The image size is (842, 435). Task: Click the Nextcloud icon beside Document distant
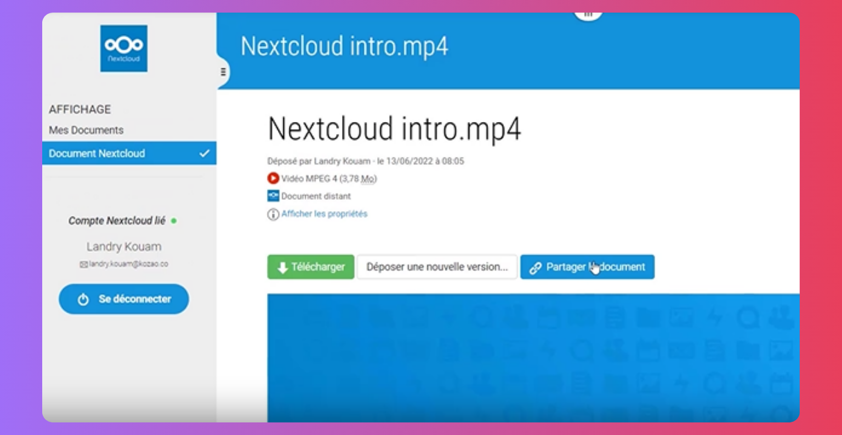(273, 196)
